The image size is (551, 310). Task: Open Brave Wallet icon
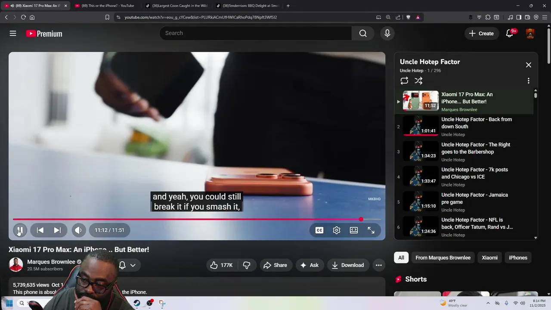527,17
